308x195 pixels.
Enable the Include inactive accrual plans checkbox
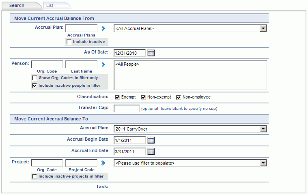[x=69, y=42]
